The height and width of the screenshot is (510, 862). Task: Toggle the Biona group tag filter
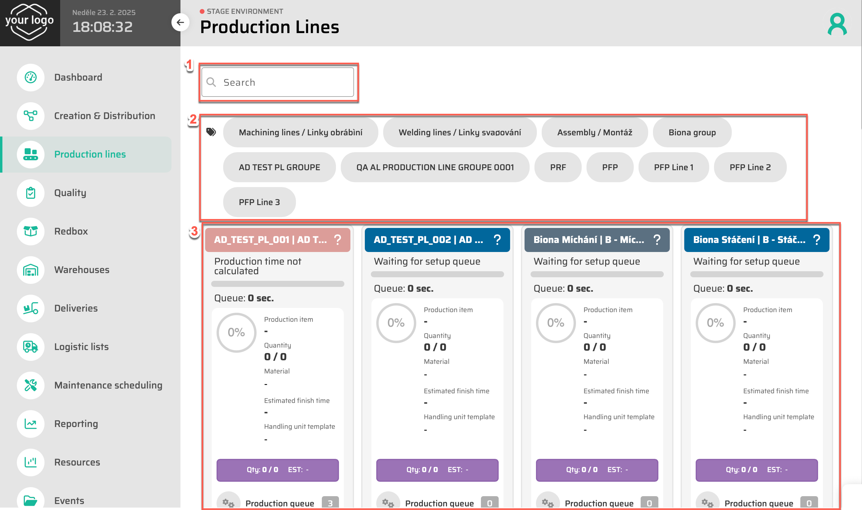click(692, 132)
